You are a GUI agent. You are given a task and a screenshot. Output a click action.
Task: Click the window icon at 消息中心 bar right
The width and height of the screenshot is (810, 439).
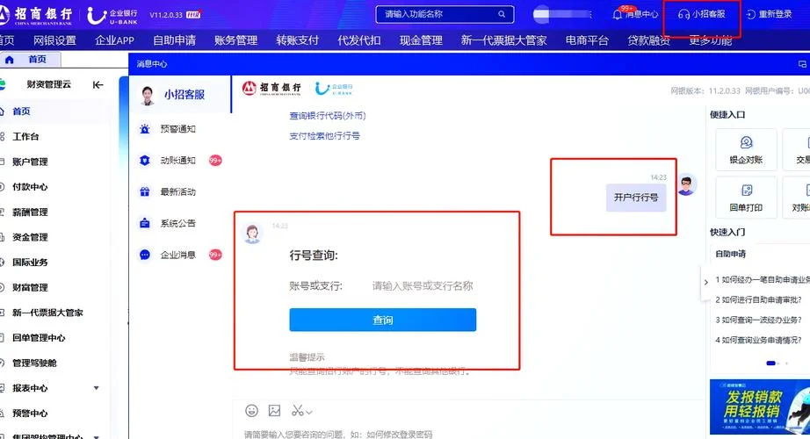(802, 64)
